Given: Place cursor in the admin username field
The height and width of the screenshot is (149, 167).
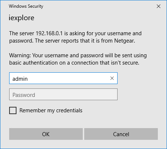Looking at the screenshot, I should [x=63, y=78].
